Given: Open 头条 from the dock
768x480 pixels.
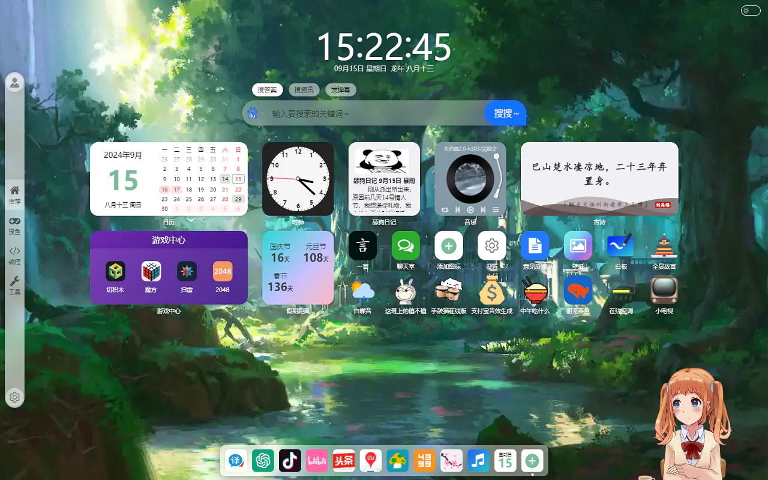Looking at the screenshot, I should [344, 461].
